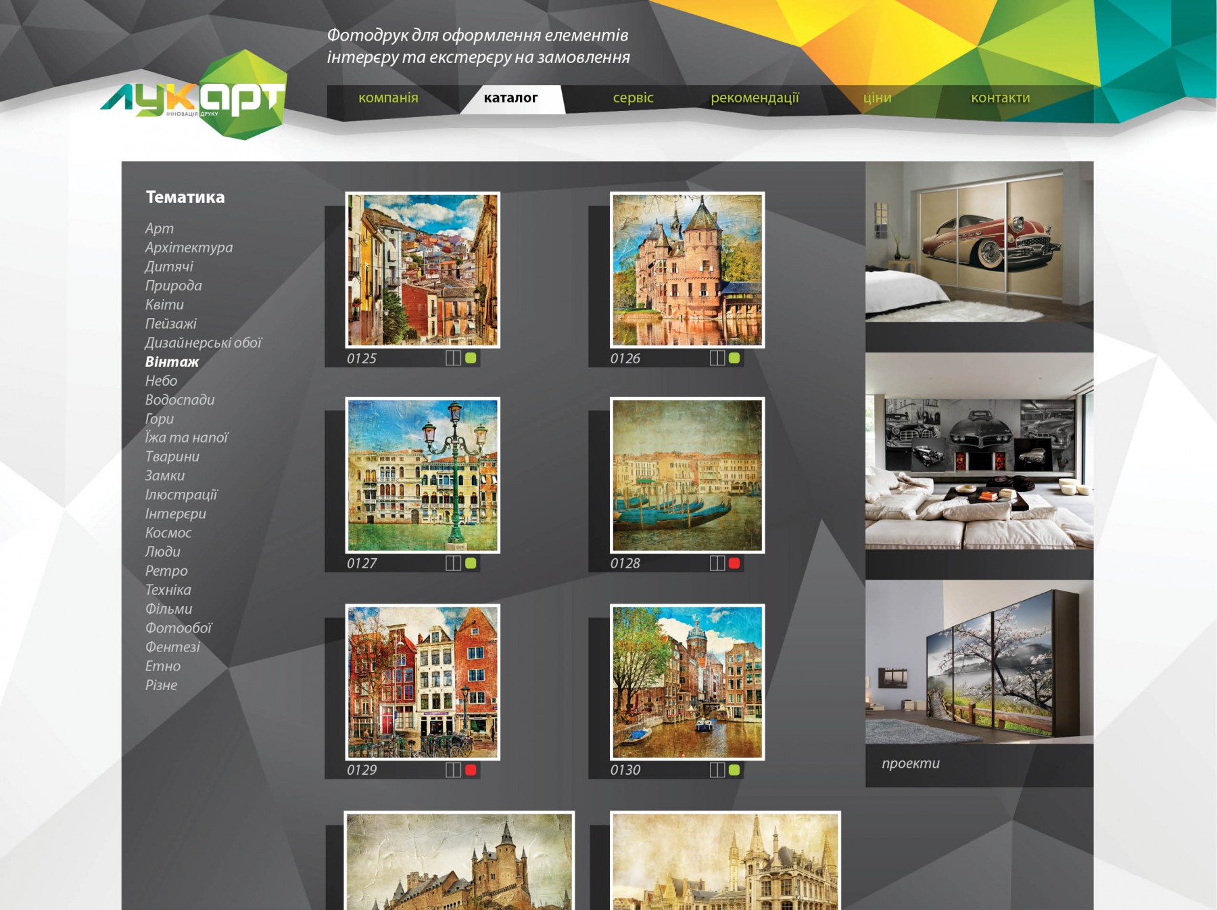Go to the компанія menu item
1217x910 pixels.
coord(388,98)
